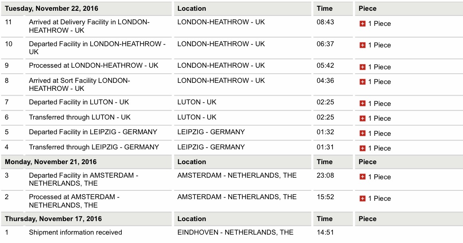This screenshot has height=243, width=463.
Task: Expand piece details for 06:37 departure
Action: [362, 45]
